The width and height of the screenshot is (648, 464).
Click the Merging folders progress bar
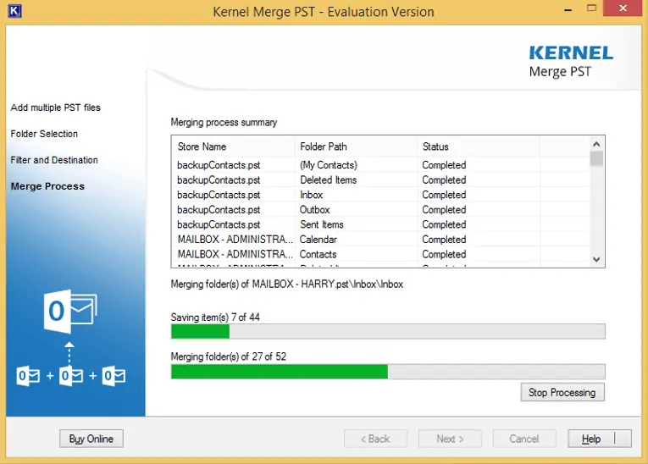[388, 372]
